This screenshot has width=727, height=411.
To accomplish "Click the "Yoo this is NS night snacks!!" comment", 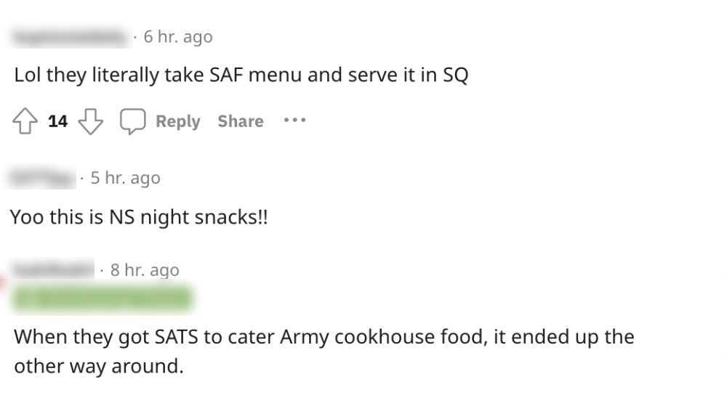I will [x=139, y=217].
